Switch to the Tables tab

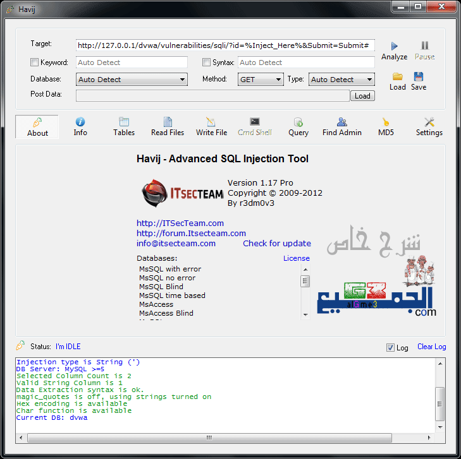(124, 127)
